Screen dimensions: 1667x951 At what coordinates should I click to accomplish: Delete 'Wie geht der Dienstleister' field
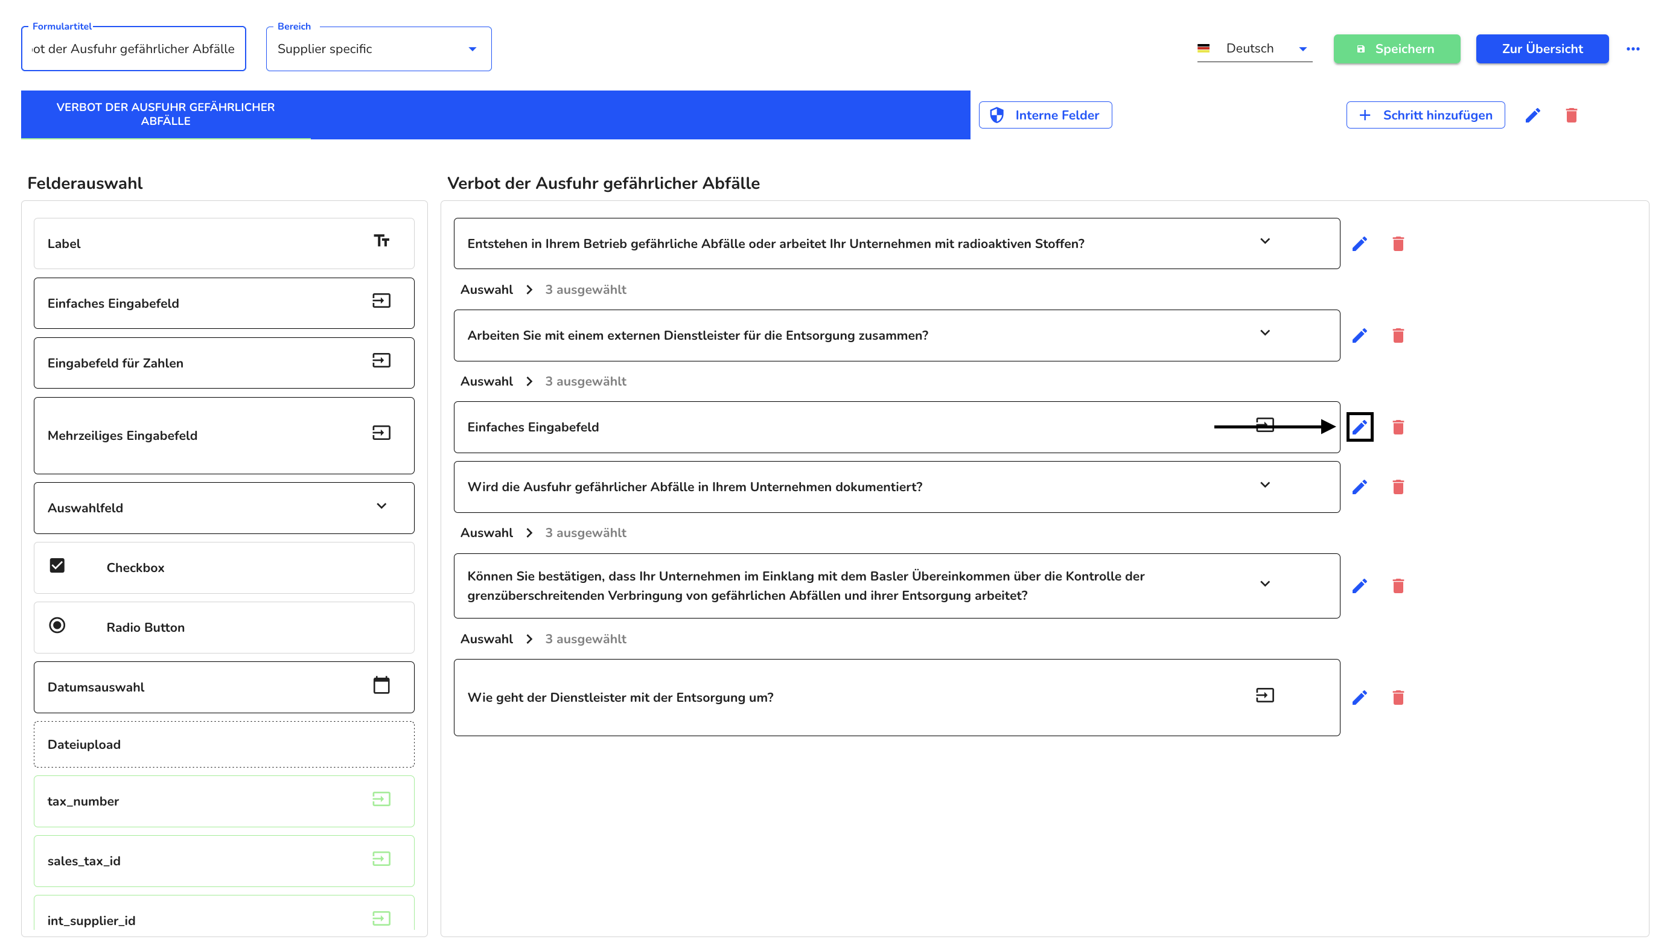pyautogui.click(x=1398, y=698)
